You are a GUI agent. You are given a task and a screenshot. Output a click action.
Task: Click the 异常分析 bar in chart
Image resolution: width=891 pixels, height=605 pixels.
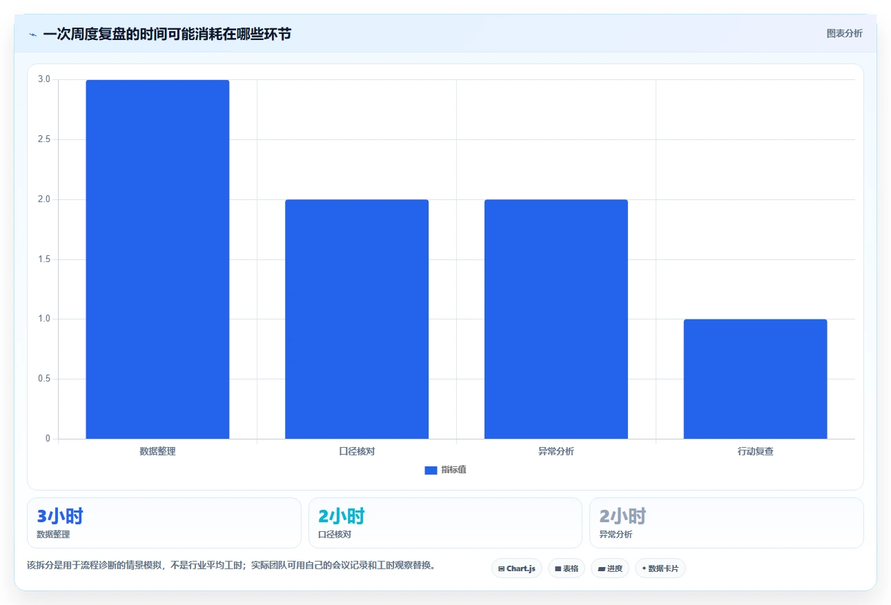[556, 319]
